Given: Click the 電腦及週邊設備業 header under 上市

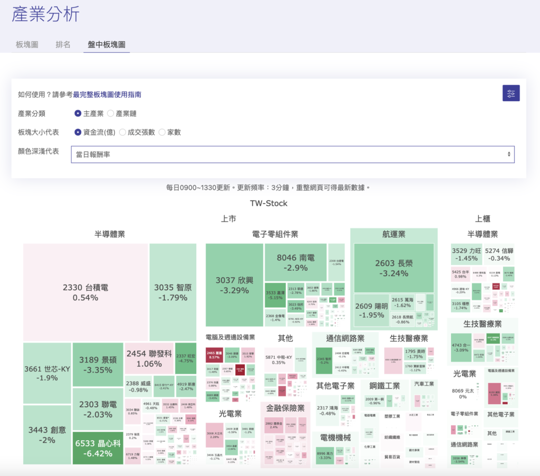Looking at the screenshot, I should pyautogui.click(x=230, y=337).
